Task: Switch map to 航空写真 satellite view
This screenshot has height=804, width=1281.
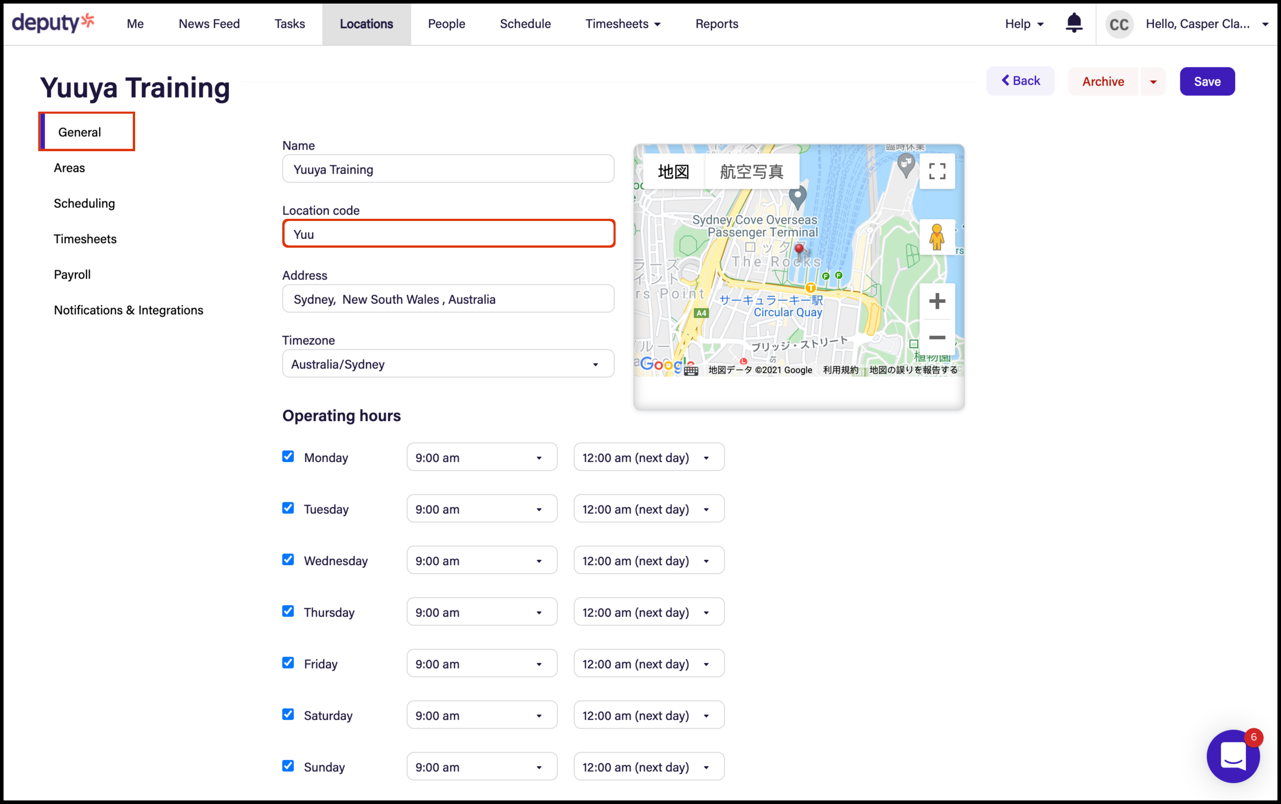Action: [751, 172]
